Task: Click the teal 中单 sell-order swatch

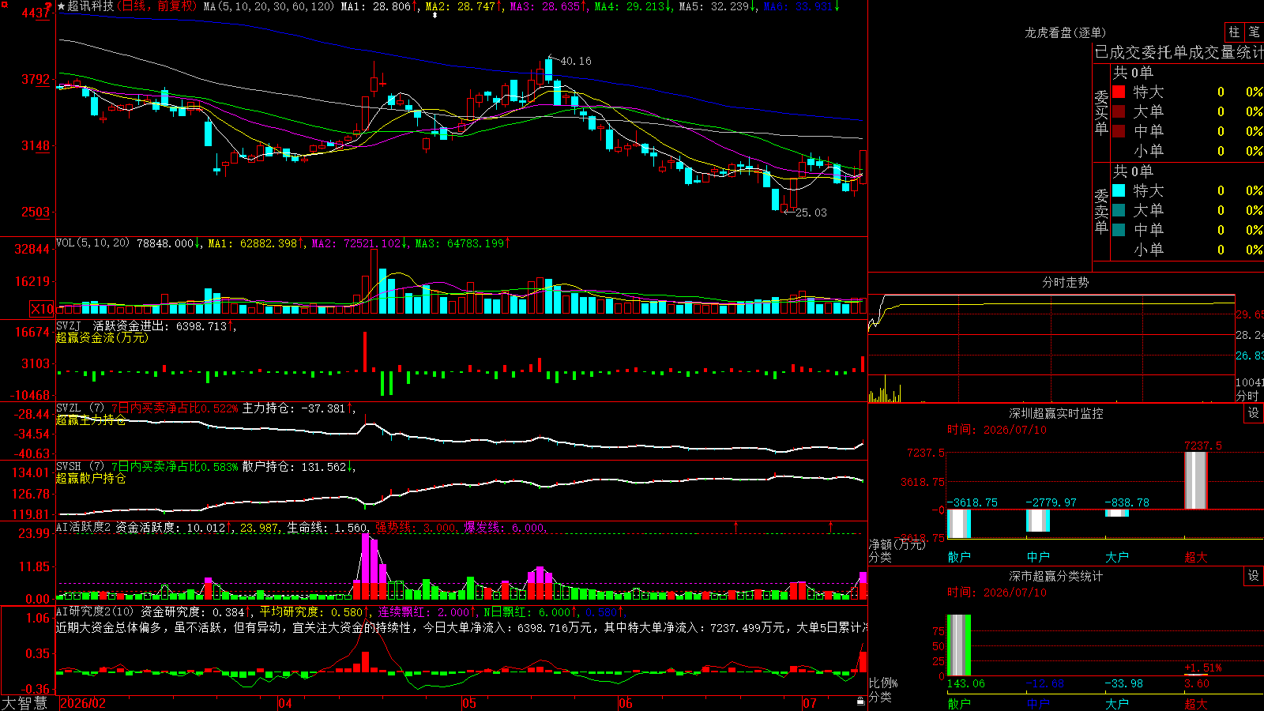Action: point(1119,230)
